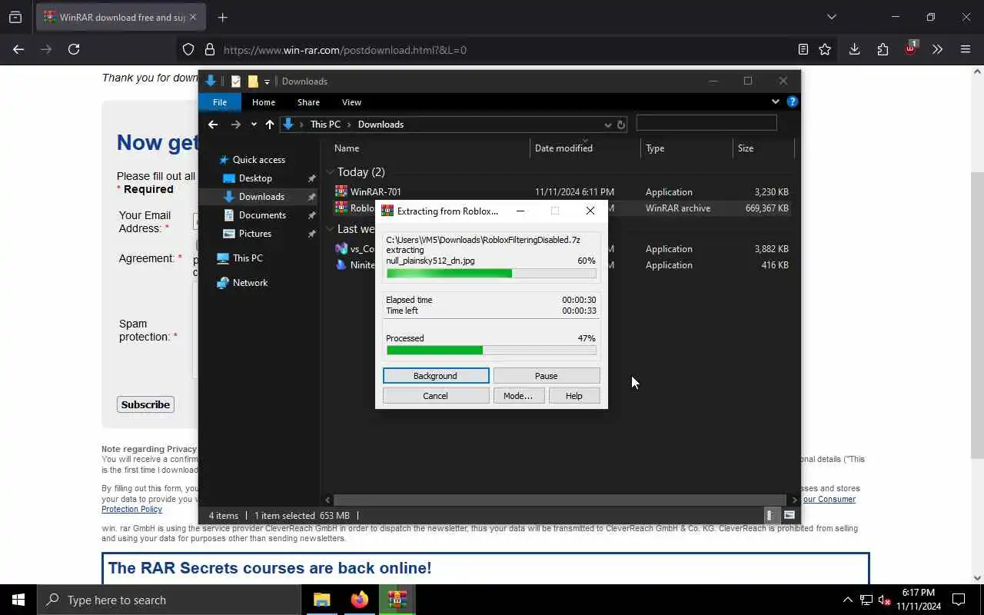The height and width of the screenshot is (615, 984).
Task: Open tracking protection shield icon
Action: (188, 50)
